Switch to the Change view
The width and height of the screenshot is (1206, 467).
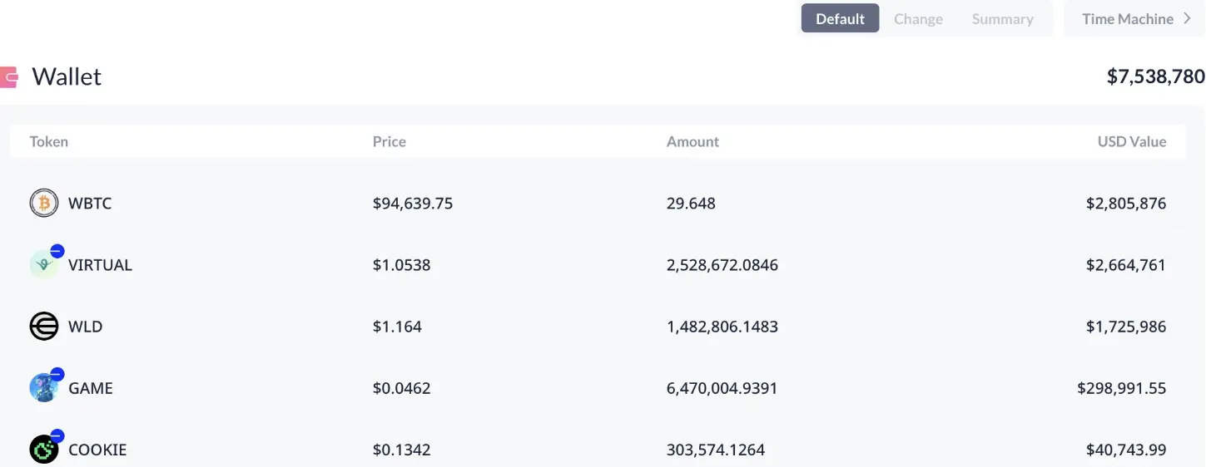(918, 18)
